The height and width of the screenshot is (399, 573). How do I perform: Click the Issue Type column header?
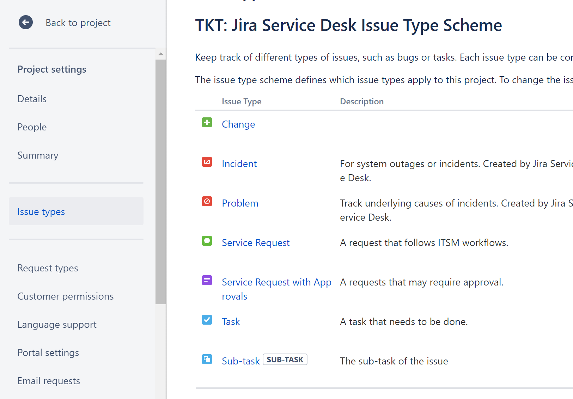242,102
